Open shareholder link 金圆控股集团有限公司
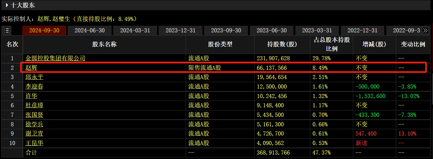This screenshot has width=433, height=159. click(55, 58)
